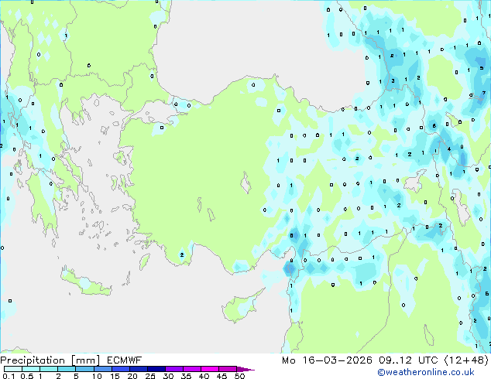Click the 45–50 mm legend swatch
Viewport: 491px width, 379px height.
(x=228, y=369)
